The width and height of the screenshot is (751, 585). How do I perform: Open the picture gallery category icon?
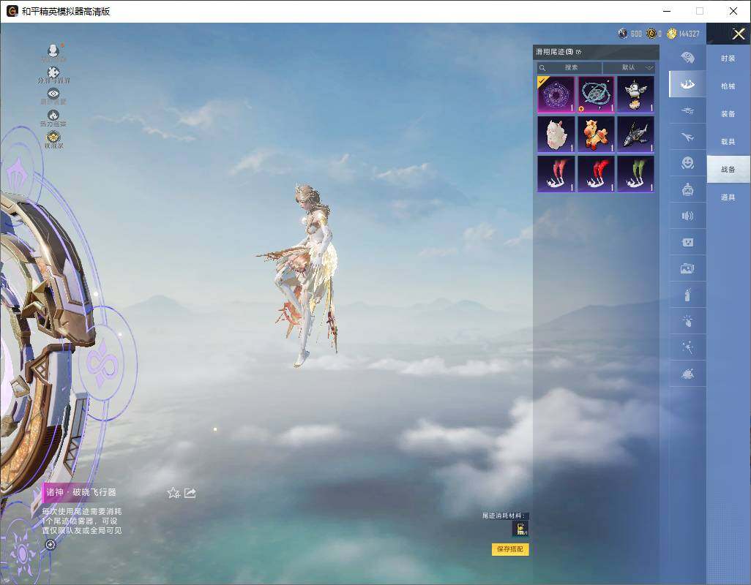point(687,268)
